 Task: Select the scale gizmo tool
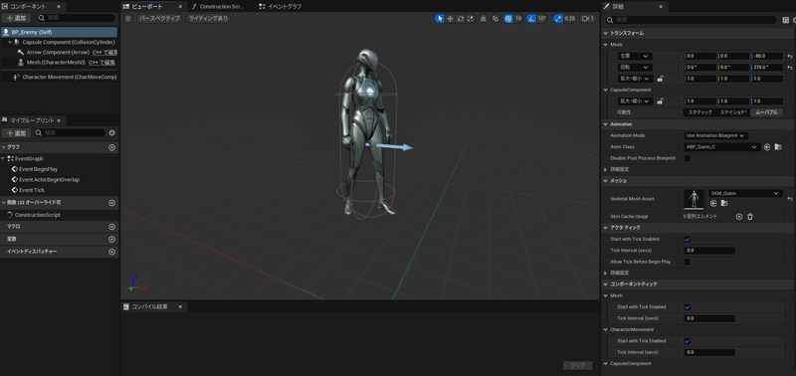[x=471, y=18]
